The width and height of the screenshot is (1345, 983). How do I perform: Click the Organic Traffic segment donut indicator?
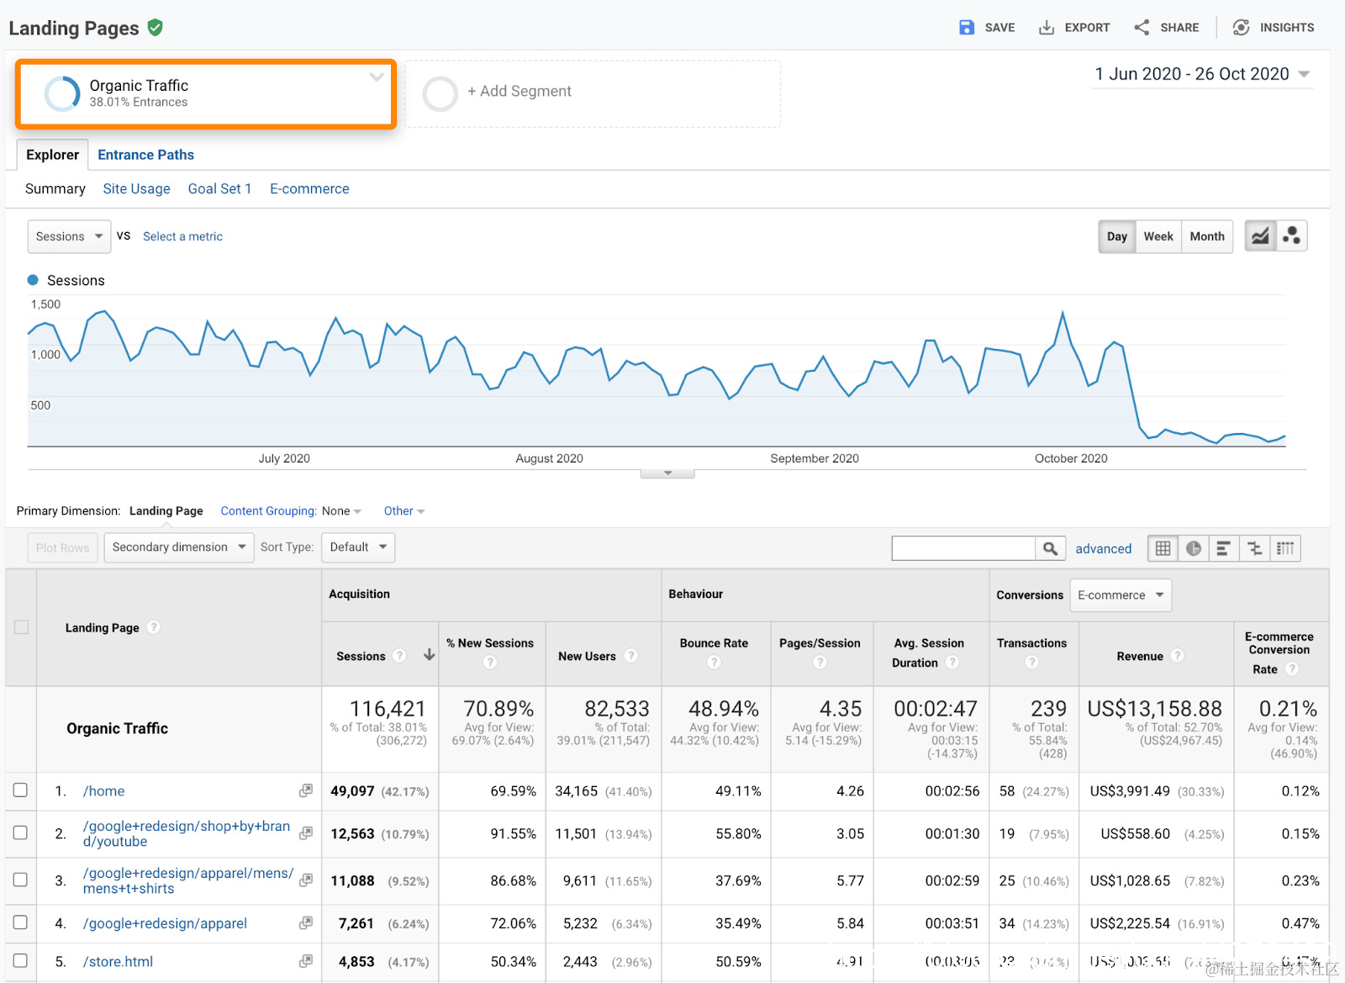tap(62, 93)
